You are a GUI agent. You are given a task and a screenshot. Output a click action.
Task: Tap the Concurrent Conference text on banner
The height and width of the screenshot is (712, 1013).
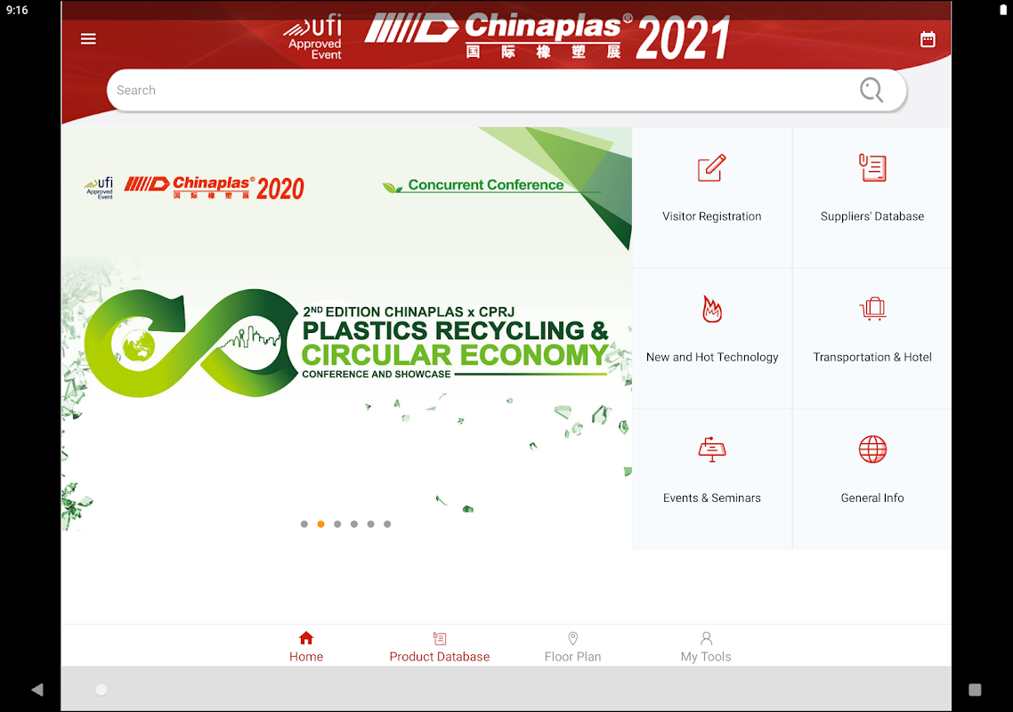pos(486,185)
